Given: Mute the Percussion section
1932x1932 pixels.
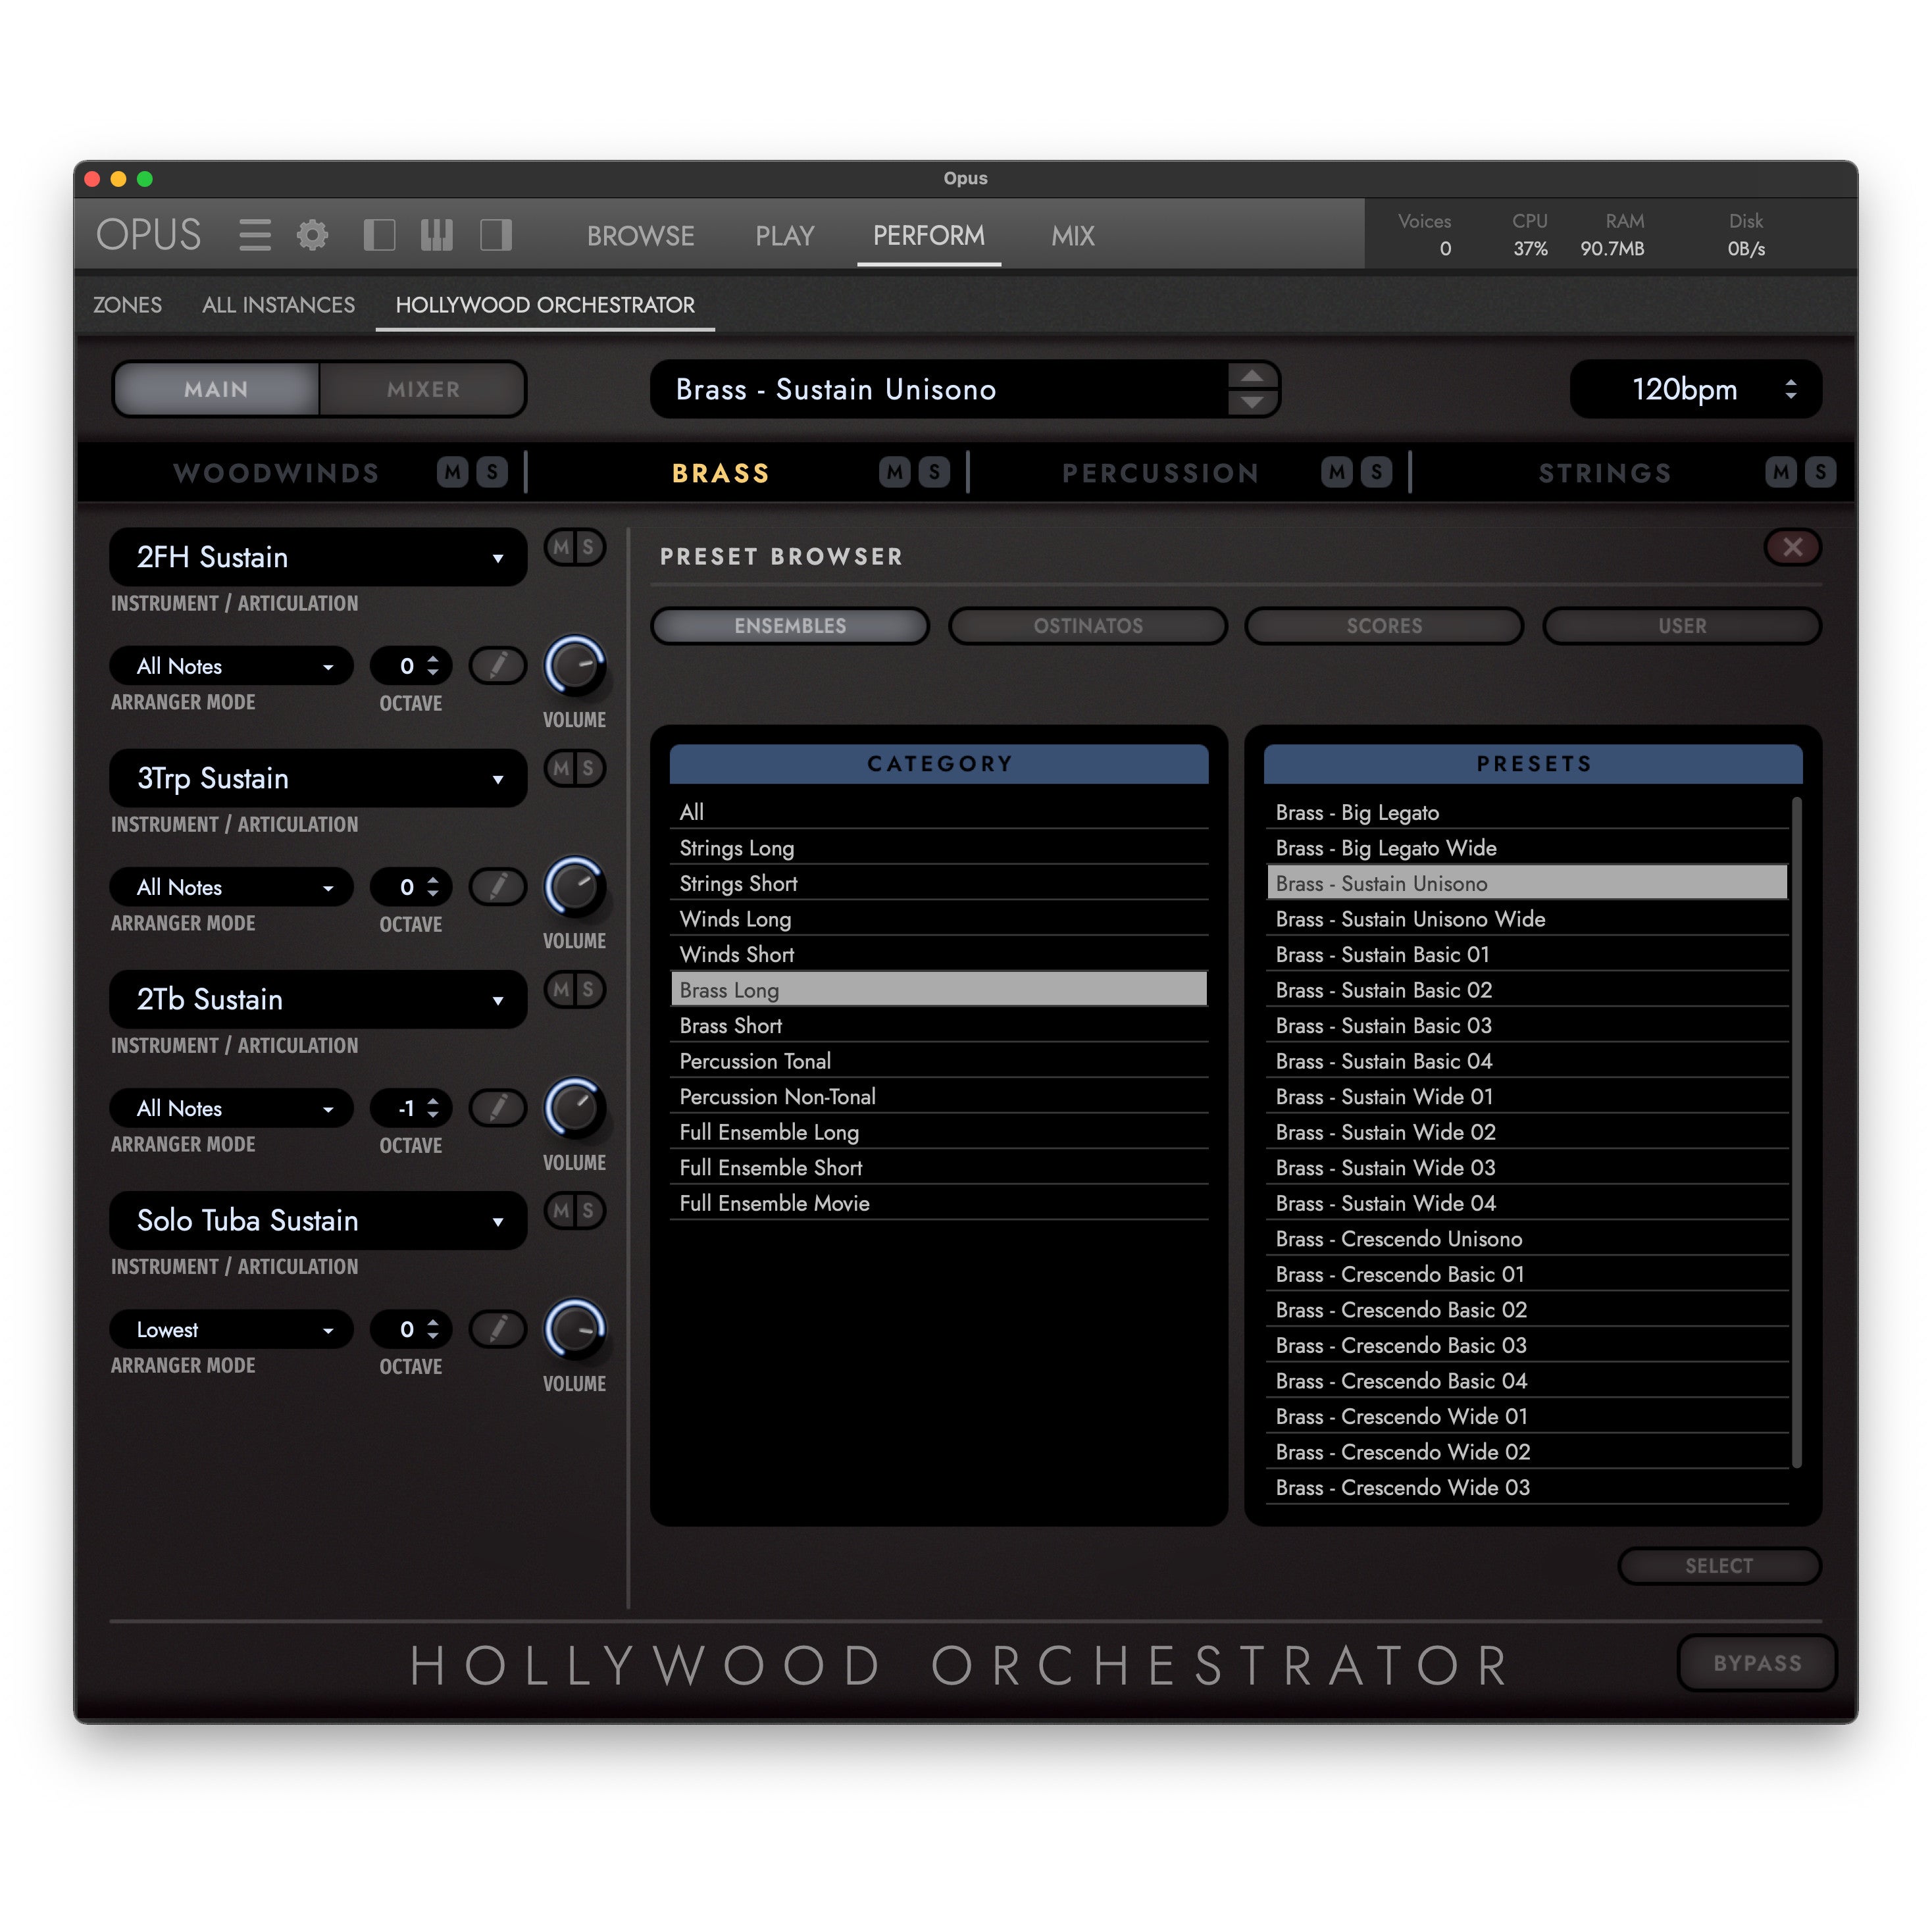Looking at the screenshot, I should (1337, 472).
